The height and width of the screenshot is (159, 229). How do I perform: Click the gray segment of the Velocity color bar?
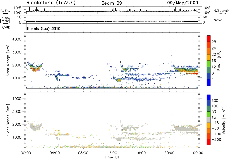209,120
